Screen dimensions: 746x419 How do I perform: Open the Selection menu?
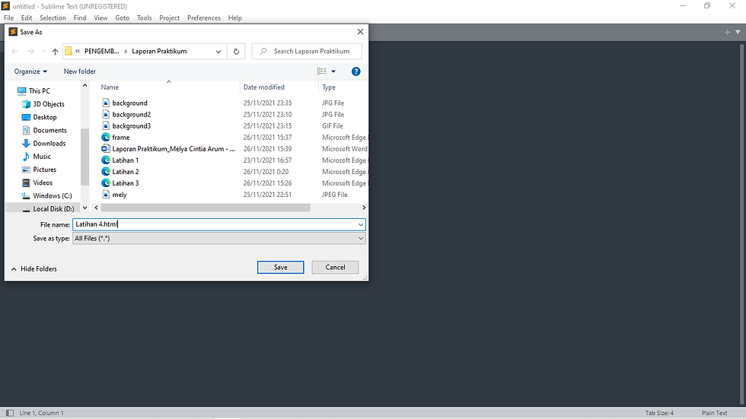53,18
